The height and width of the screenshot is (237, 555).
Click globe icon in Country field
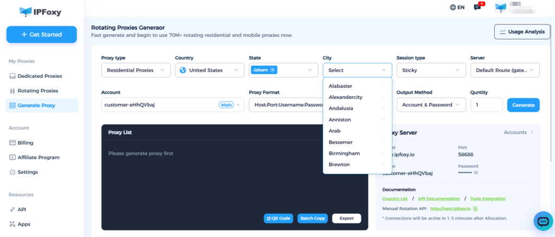tap(183, 70)
